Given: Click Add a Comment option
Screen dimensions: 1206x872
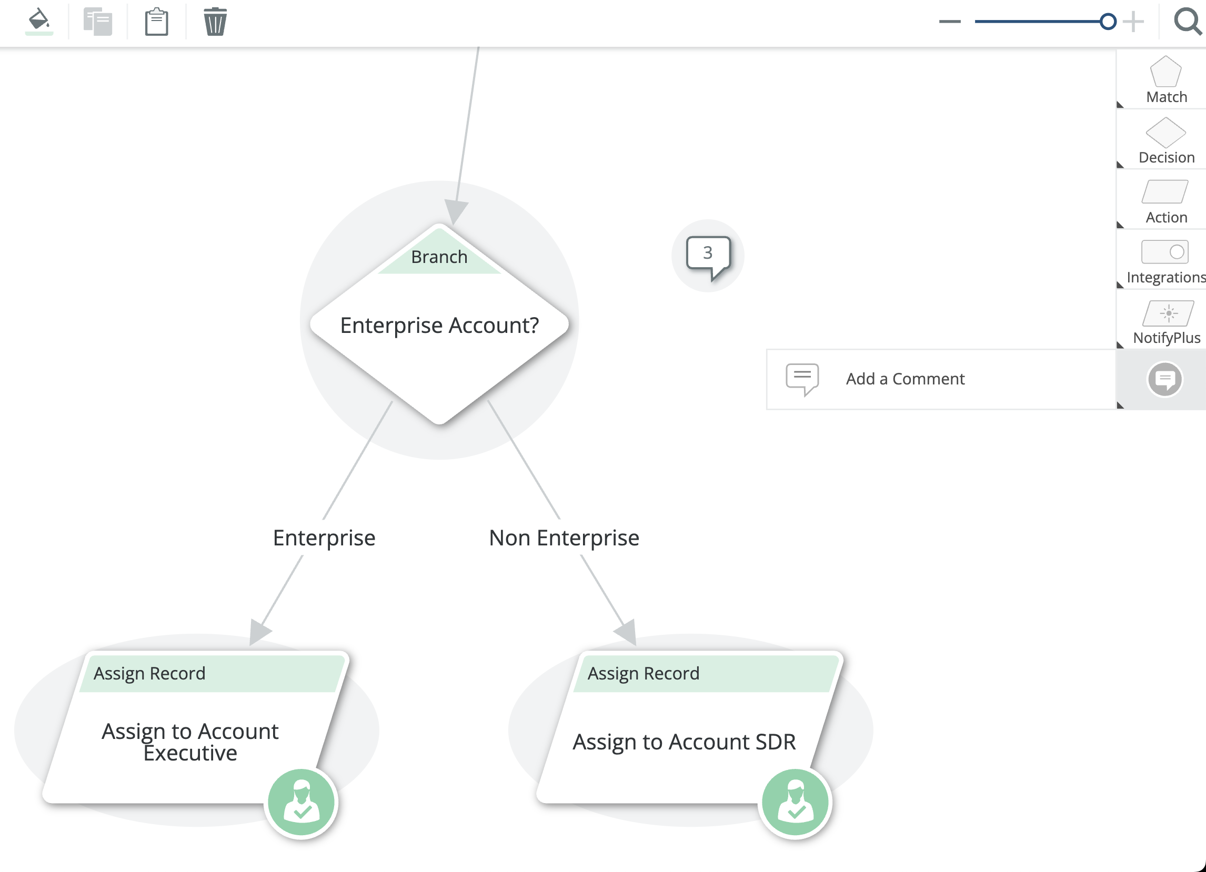Looking at the screenshot, I should coord(904,379).
